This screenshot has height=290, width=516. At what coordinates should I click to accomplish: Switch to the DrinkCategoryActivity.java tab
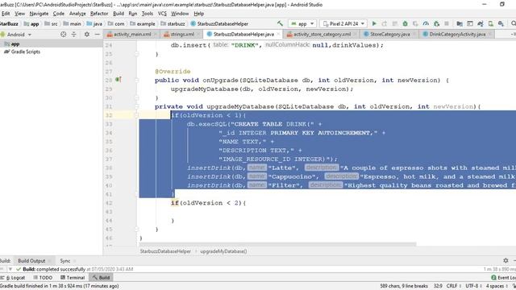tap(457, 34)
